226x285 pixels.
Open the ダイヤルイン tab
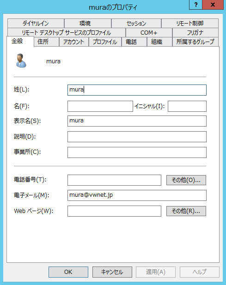point(36,23)
